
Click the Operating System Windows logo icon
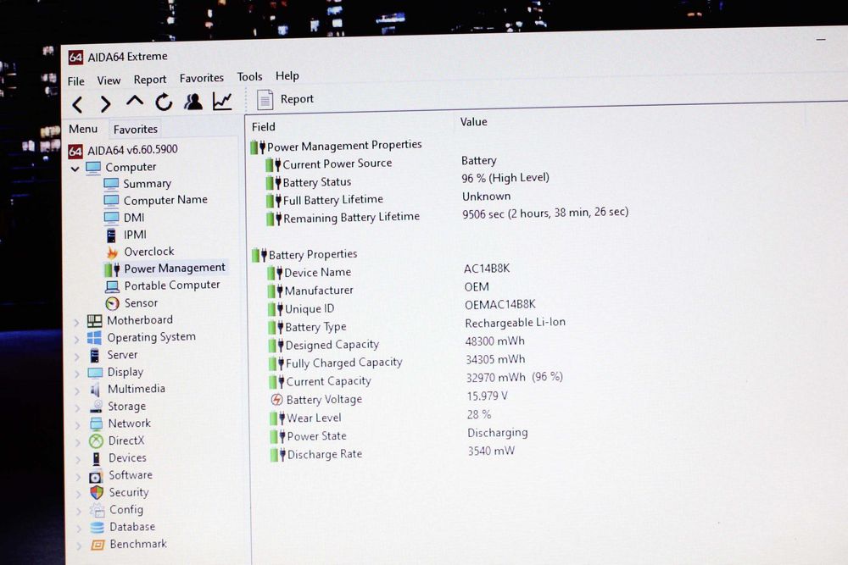click(95, 338)
